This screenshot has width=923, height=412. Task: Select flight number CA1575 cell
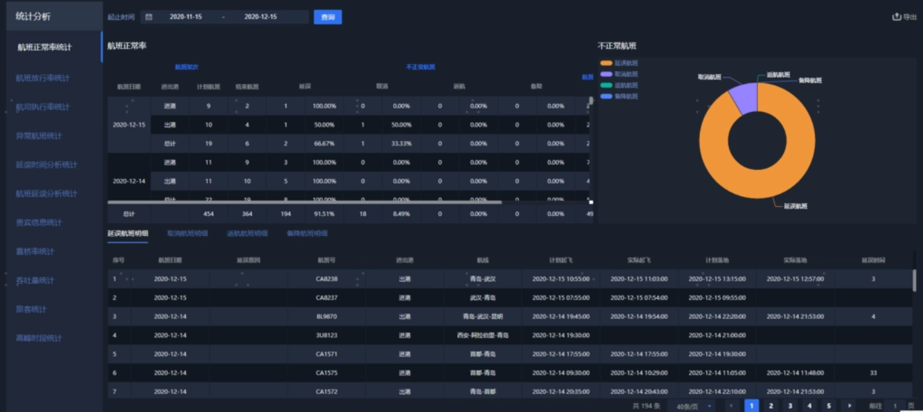click(327, 373)
